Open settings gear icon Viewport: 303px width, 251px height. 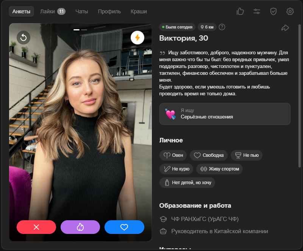(x=290, y=11)
